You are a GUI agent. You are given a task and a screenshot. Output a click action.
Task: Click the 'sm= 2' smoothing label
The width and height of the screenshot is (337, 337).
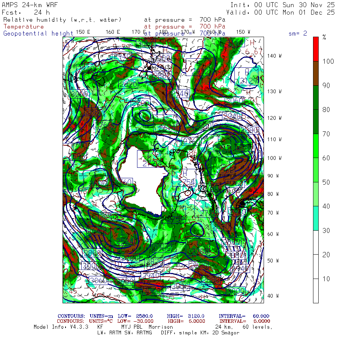(298, 33)
